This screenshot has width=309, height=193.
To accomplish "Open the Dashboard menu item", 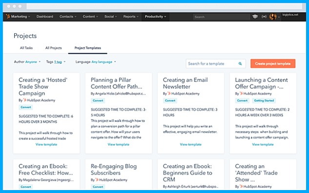I will click(45, 17).
